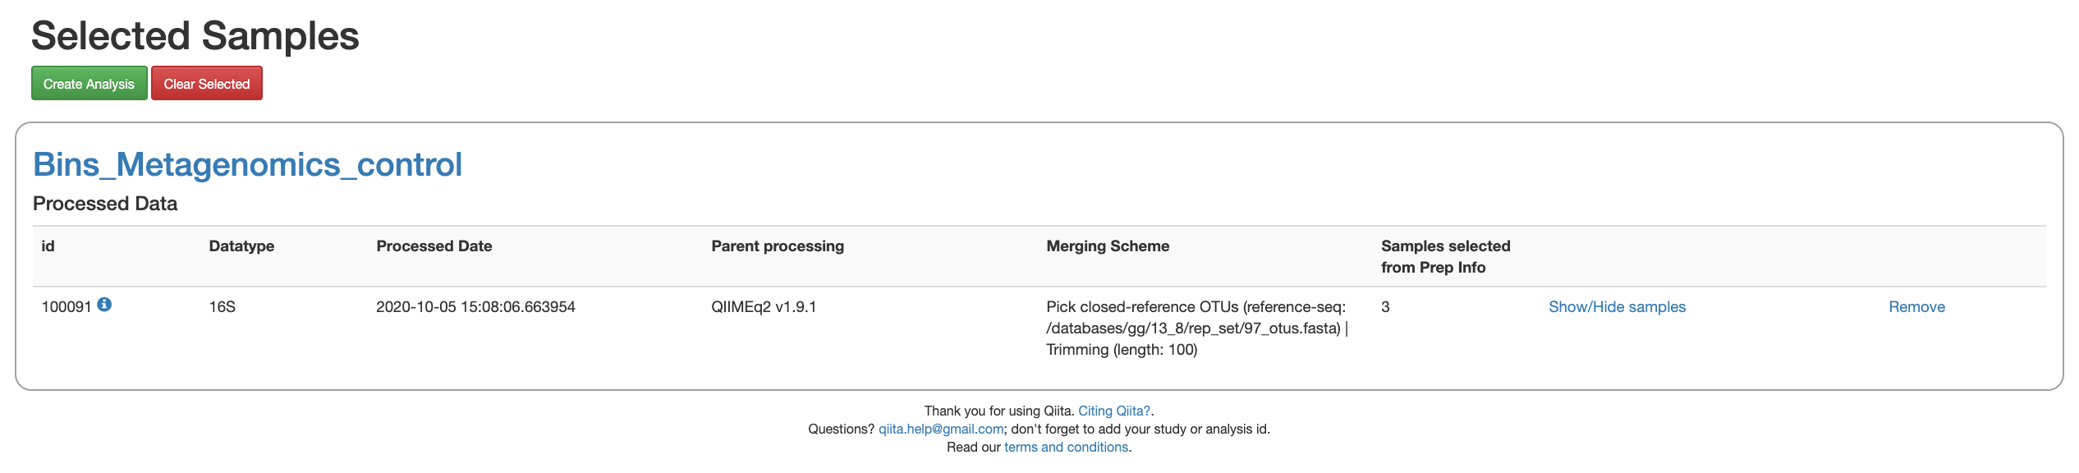This screenshot has width=2079, height=473.
Task: Remove processed data 100091 from selection
Action: pos(1916,307)
